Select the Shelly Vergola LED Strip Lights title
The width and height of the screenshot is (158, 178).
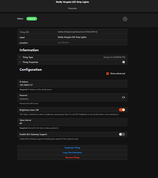click(x=72, y=2)
